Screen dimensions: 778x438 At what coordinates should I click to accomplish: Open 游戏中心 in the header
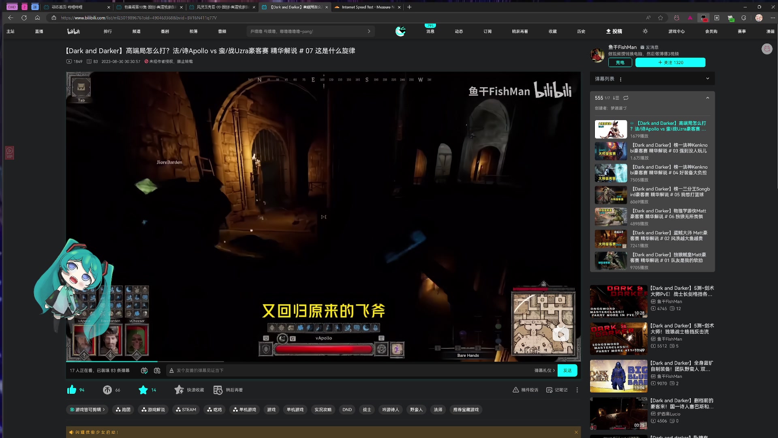pyautogui.click(x=676, y=31)
